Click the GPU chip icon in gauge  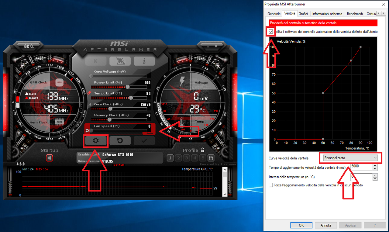click(x=59, y=82)
